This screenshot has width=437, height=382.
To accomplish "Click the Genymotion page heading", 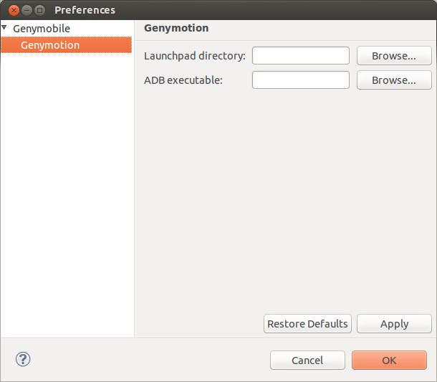I will click(176, 29).
